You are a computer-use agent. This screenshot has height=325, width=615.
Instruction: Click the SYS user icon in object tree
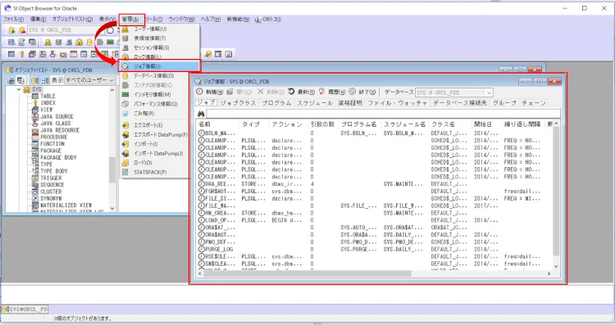(27, 90)
